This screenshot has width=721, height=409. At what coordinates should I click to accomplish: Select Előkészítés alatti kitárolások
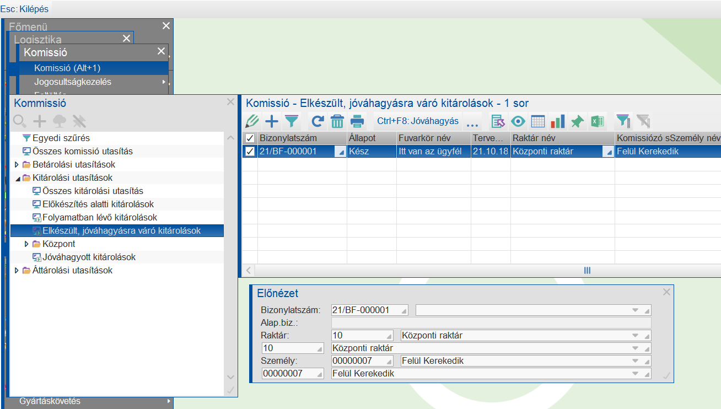98,204
